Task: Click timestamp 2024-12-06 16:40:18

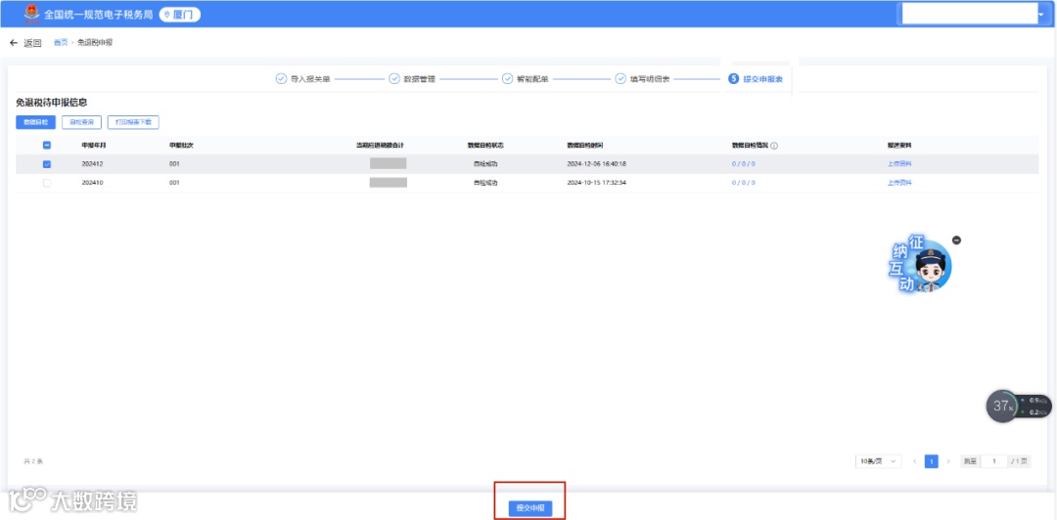Action: point(597,163)
